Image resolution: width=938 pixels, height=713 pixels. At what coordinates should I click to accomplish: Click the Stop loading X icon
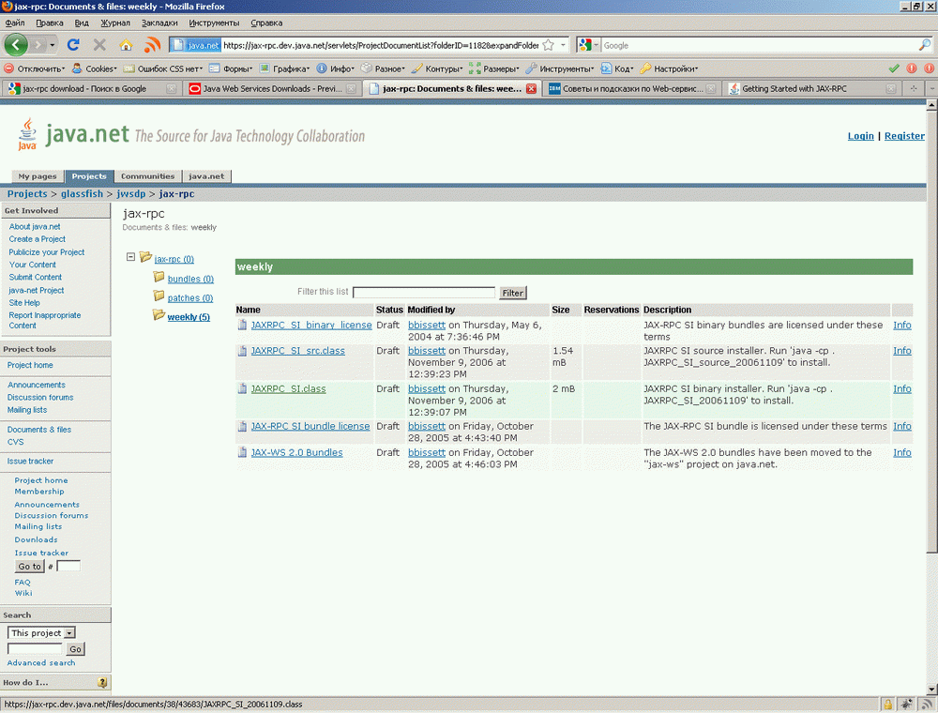coord(100,45)
